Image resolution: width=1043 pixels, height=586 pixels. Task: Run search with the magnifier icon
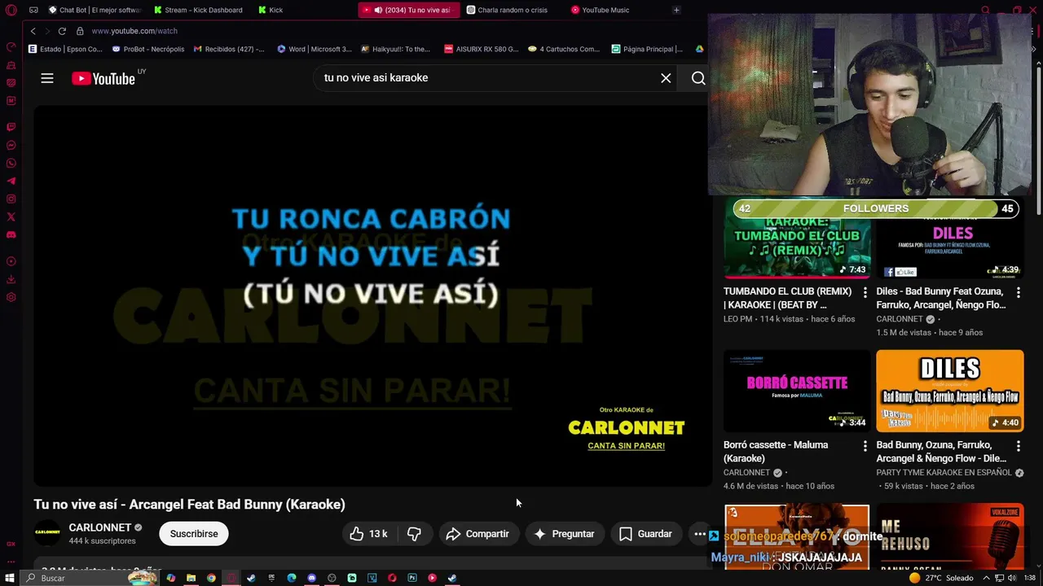tap(698, 78)
